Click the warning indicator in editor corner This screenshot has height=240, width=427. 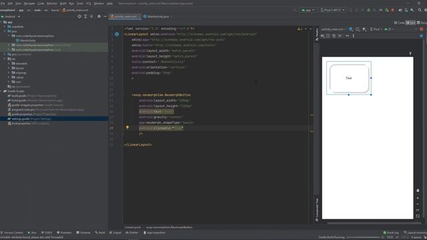300,29
